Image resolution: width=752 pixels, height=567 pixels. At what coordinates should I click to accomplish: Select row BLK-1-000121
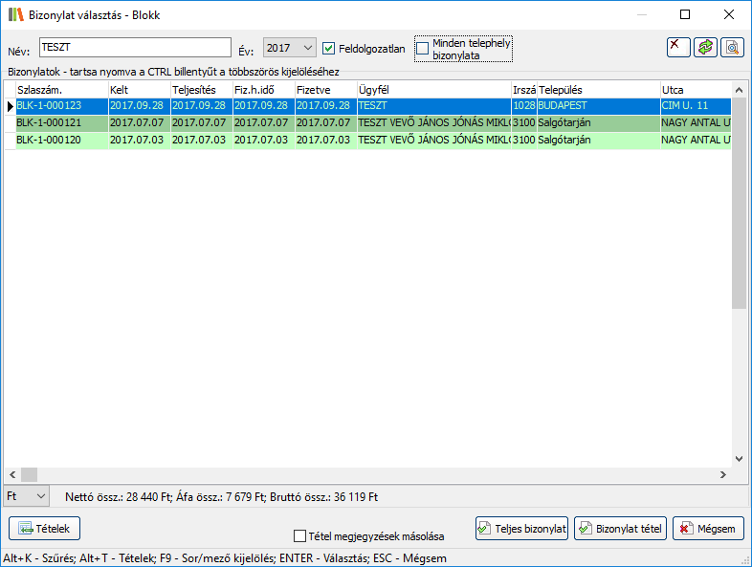pyautogui.click(x=57, y=123)
